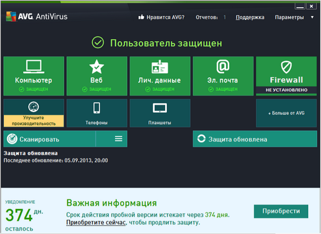Viewport: 321px width, 234px height.
Task: Open the Улучшите производительность speedometer tile
Action: point(34,113)
